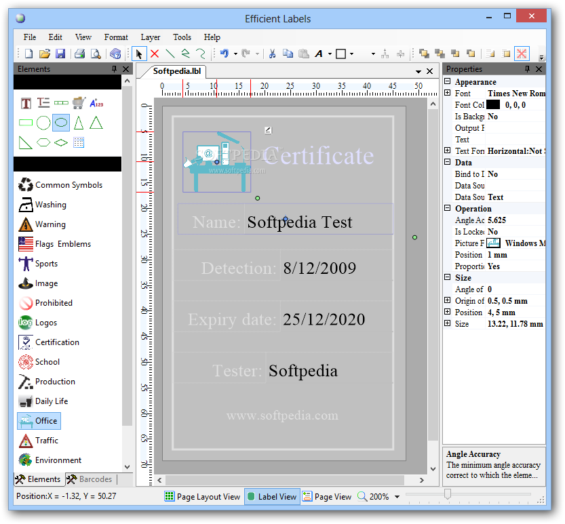Switch to the Barcodes tab
This screenshot has width=565, height=524.
(x=90, y=479)
